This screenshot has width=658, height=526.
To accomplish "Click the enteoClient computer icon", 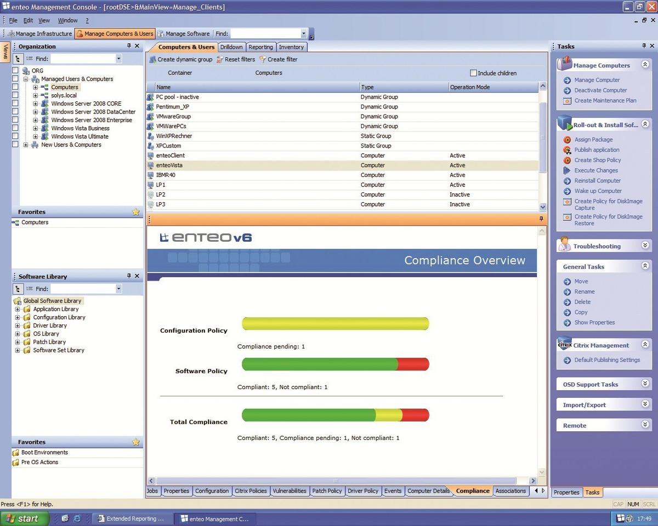I will click(x=151, y=156).
